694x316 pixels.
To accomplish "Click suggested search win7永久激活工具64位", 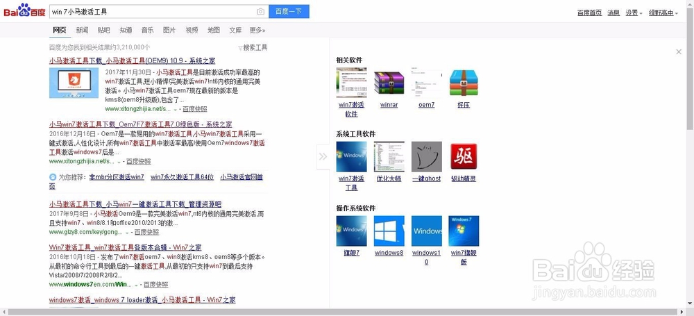I will click(183, 177).
